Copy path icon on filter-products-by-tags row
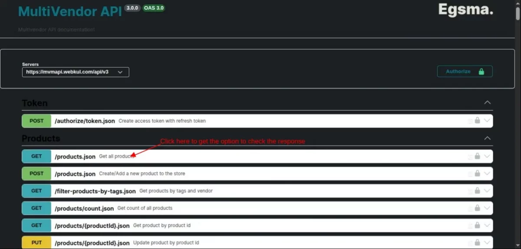Screen dimensions: 521x249 click(x=470, y=191)
